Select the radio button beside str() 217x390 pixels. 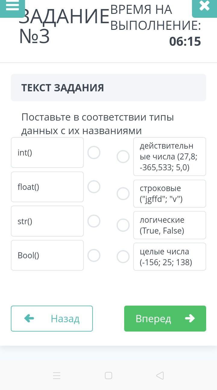click(94, 221)
